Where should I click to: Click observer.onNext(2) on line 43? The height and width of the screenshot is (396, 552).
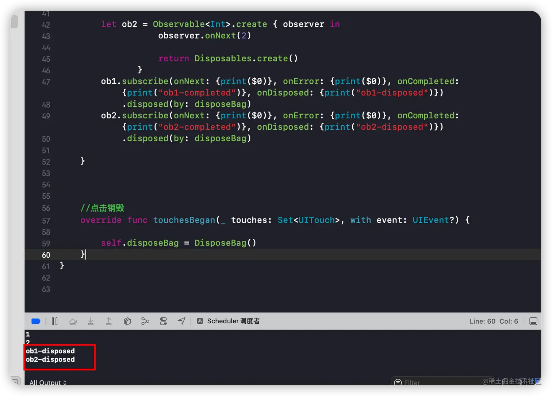(x=204, y=35)
